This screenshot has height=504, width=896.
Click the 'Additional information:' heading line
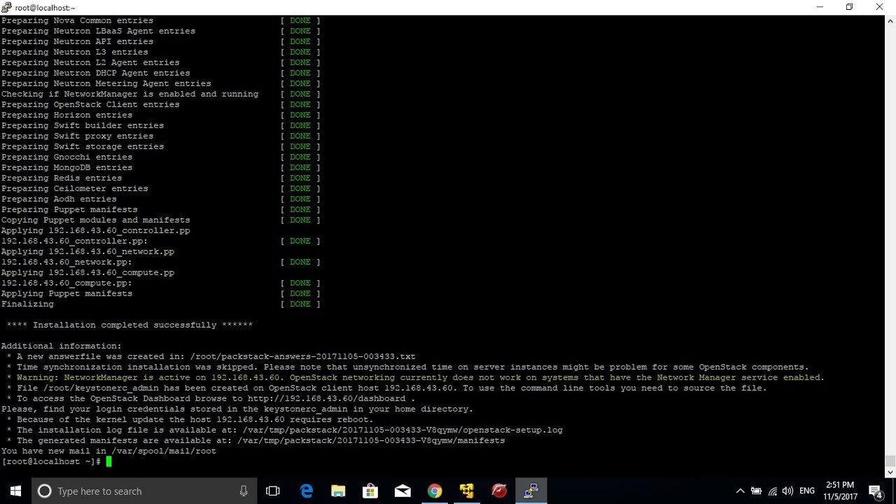coord(62,346)
